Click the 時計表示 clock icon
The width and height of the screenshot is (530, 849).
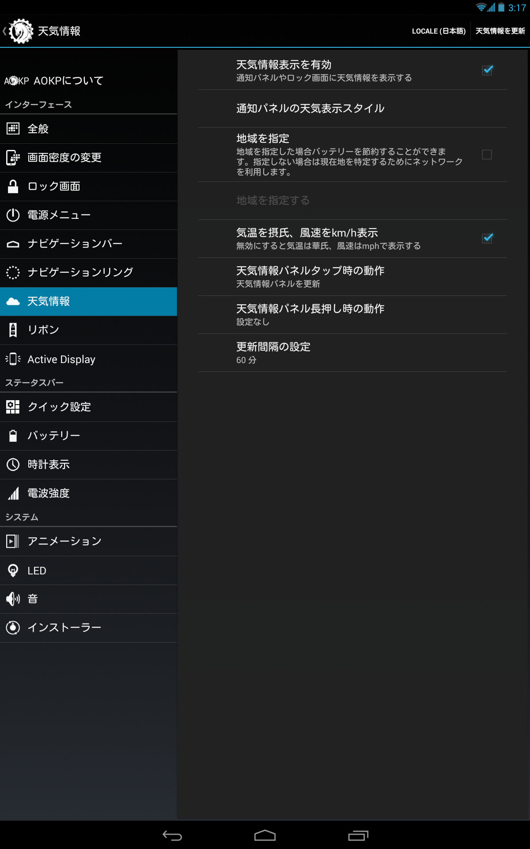click(13, 464)
